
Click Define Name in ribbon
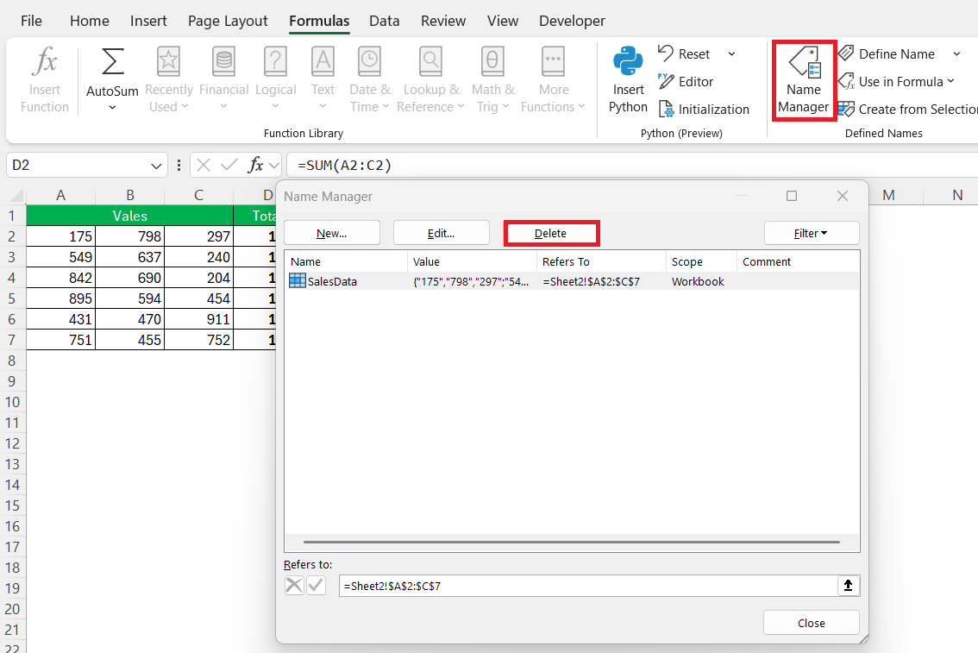click(887, 53)
